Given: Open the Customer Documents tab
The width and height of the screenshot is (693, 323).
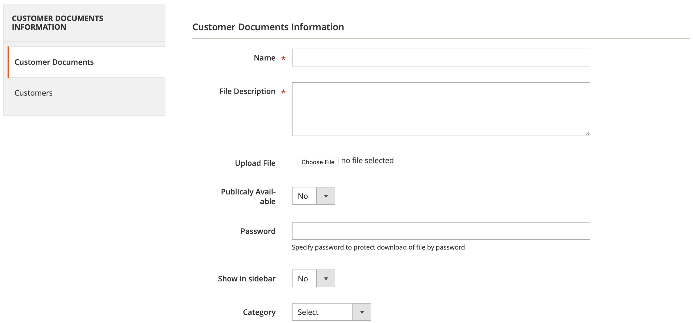Looking at the screenshot, I should [86, 62].
